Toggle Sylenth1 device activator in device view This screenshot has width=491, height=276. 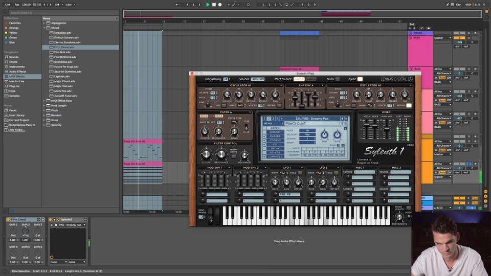[x=51, y=220]
